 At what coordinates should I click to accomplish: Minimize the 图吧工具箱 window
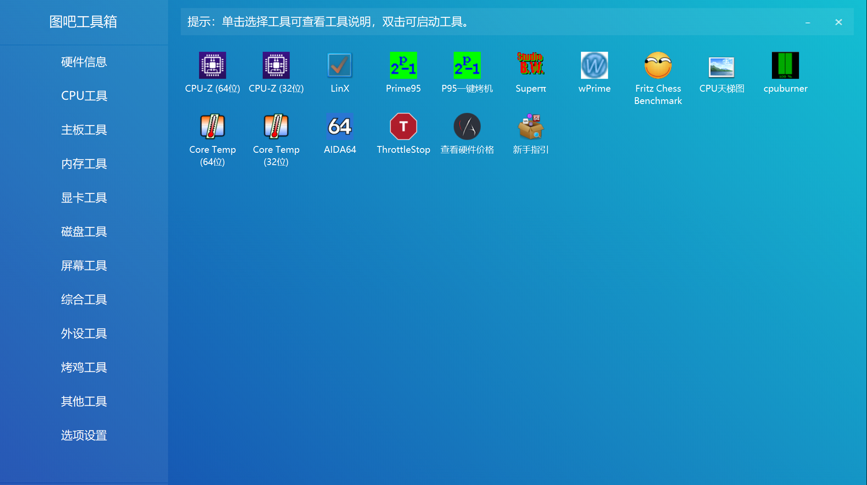(x=808, y=22)
